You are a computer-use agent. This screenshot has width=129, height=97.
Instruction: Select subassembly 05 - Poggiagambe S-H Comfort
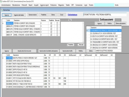click(x=106, y=42)
